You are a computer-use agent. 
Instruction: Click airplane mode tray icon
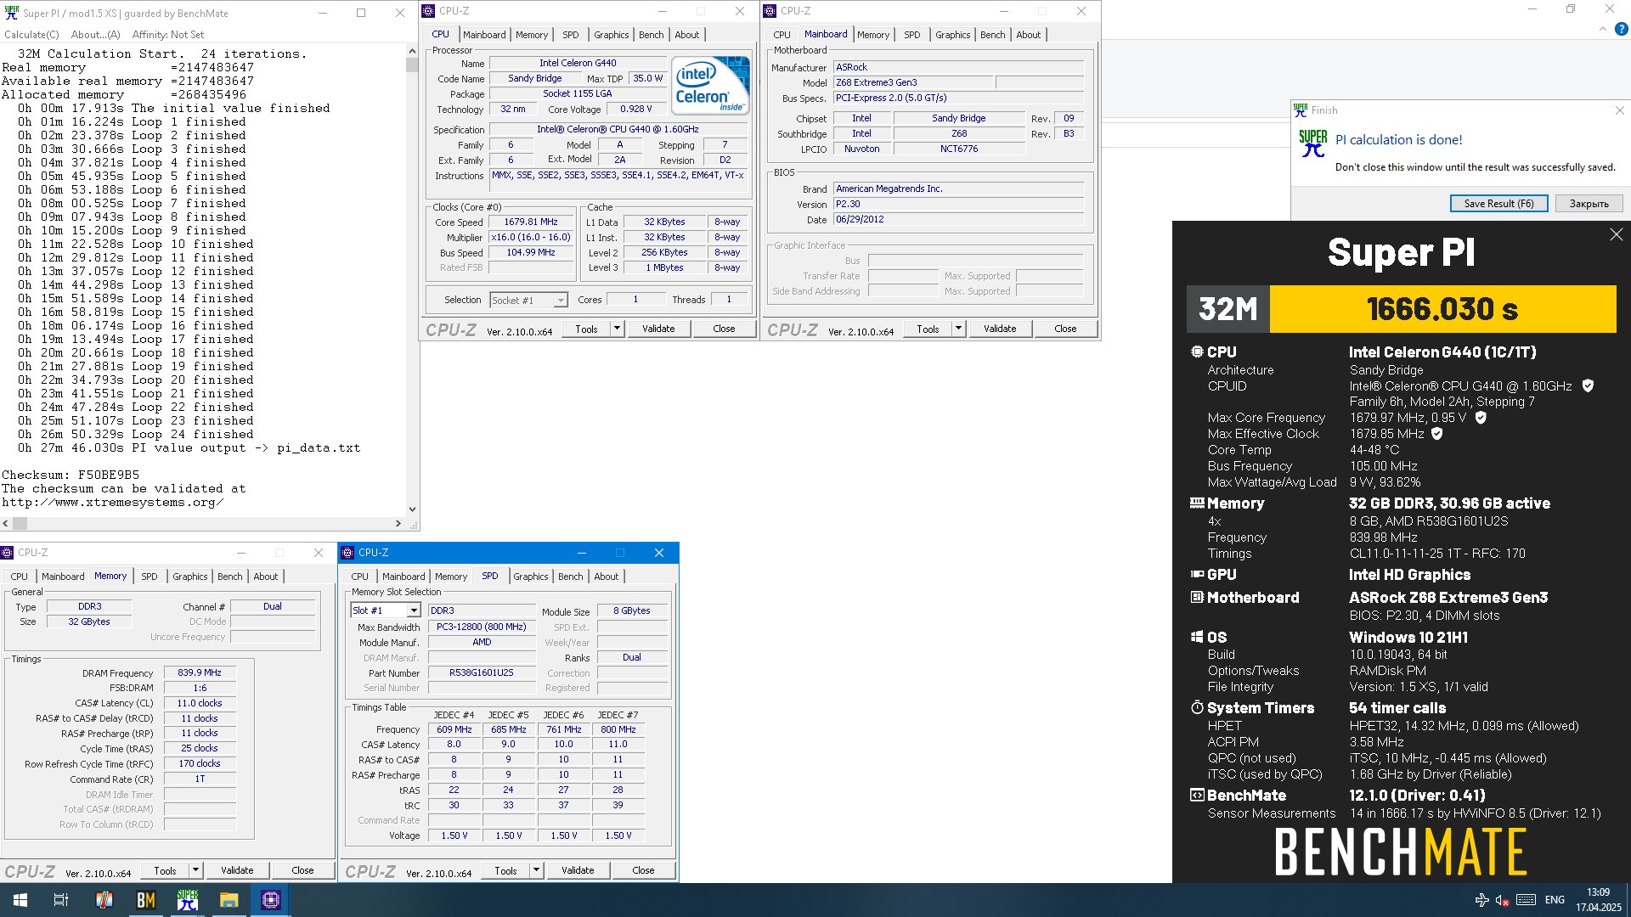click(x=1481, y=900)
